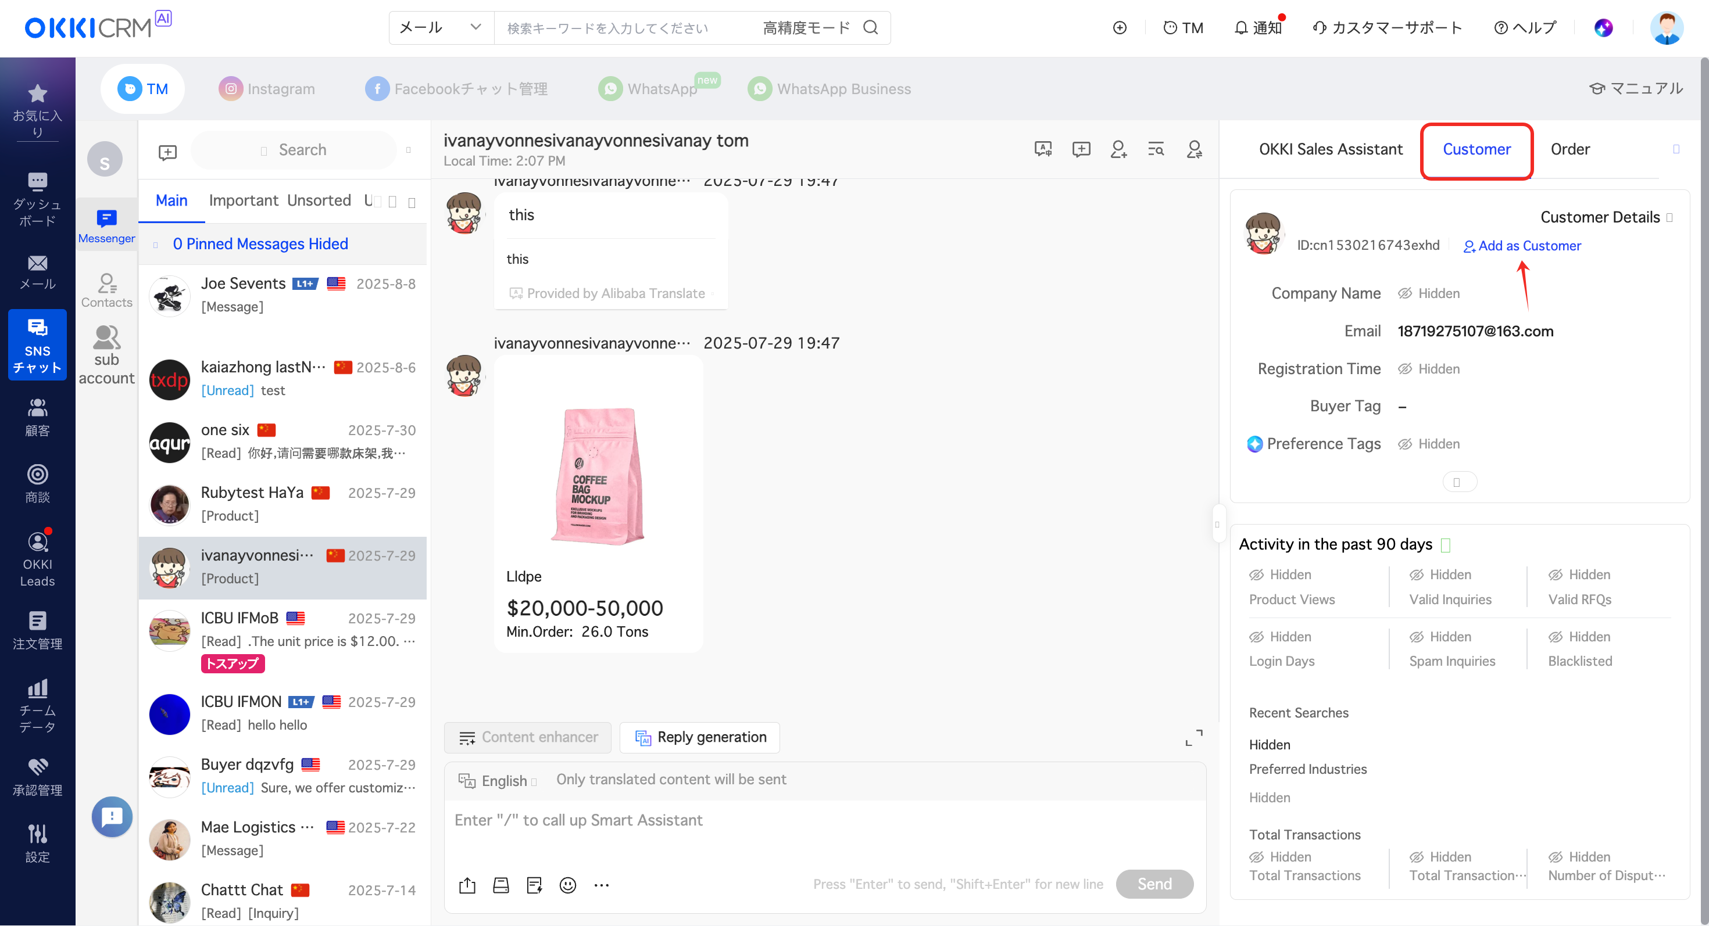Click the product catalog icon in composer
The height and width of the screenshot is (926, 1709).
point(501,885)
